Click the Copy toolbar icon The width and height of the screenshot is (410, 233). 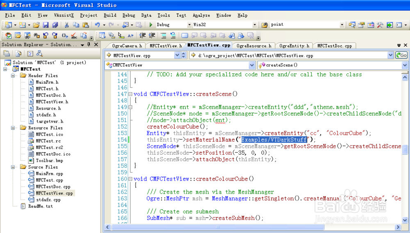pyautogui.click(x=76, y=25)
